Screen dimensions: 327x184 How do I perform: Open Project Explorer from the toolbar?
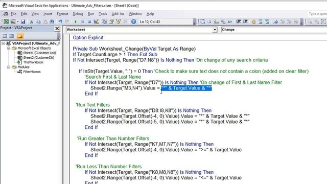(104, 21)
